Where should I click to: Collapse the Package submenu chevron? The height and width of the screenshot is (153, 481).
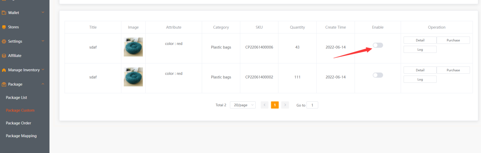[x=43, y=84]
